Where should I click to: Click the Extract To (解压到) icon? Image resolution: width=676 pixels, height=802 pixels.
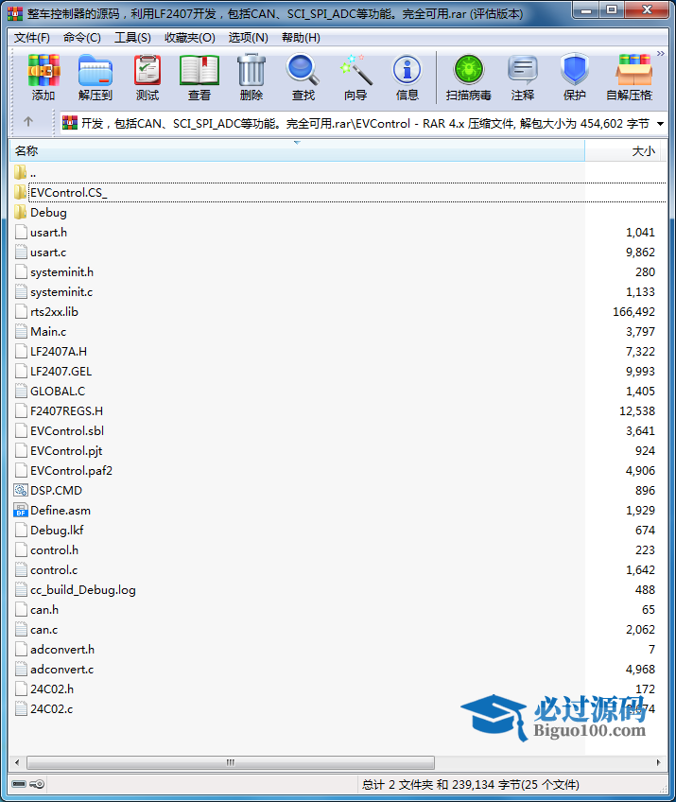pyautogui.click(x=95, y=78)
